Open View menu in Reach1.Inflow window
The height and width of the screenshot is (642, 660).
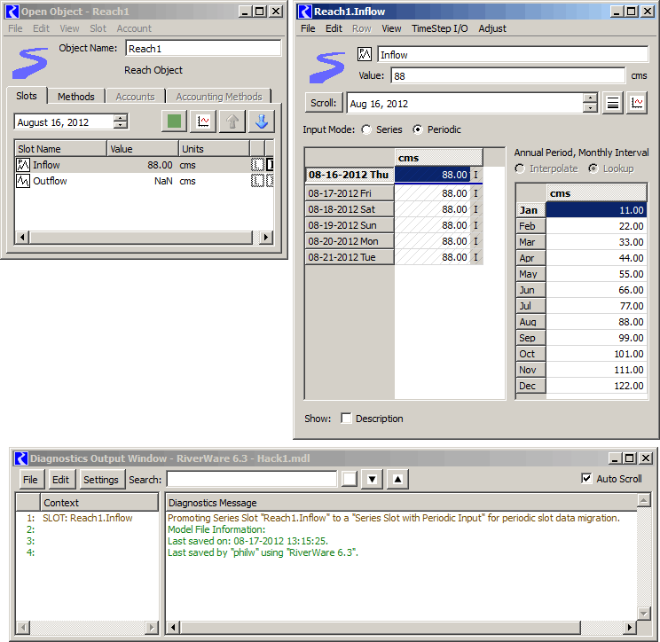[391, 28]
